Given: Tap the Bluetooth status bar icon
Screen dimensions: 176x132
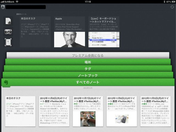Looking at the screenshot, I should coord(164,2).
